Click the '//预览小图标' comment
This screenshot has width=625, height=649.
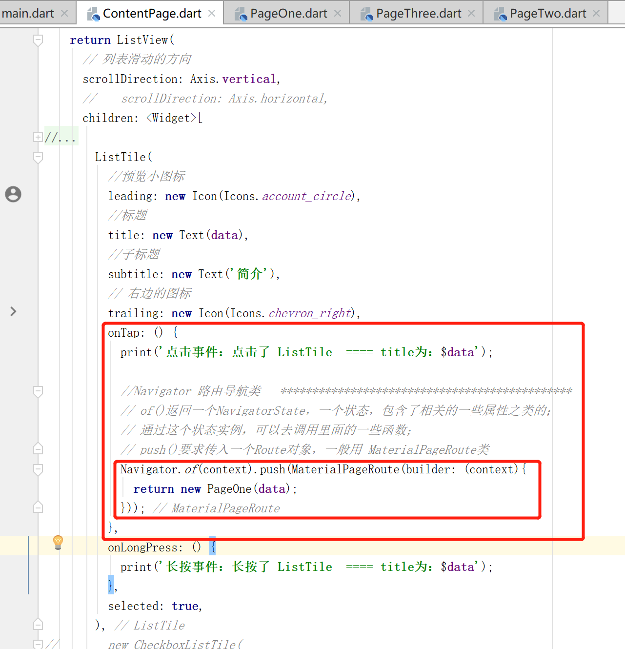point(146,177)
